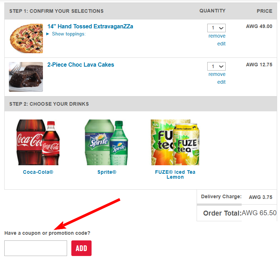The width and height of the screenshot is (280, 267).
Task: Remove the Choc Lava Cakes from order
Action: pos(217,74)
